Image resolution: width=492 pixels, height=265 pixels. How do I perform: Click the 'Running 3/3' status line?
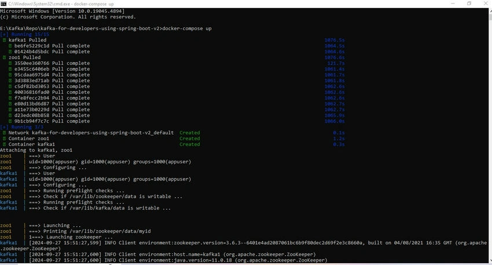tap(22, 127)
